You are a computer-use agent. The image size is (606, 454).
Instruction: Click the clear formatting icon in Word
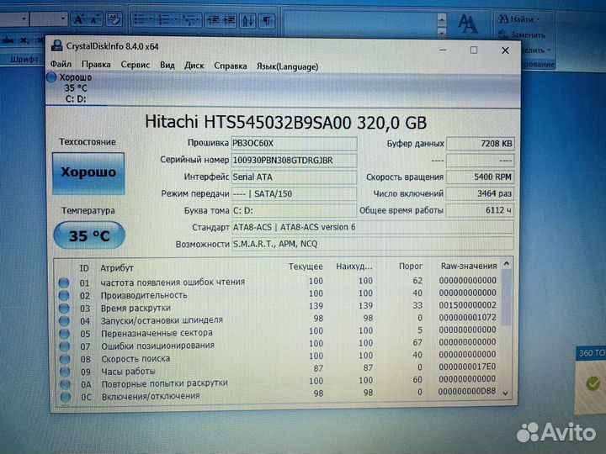tap(114, 18)
